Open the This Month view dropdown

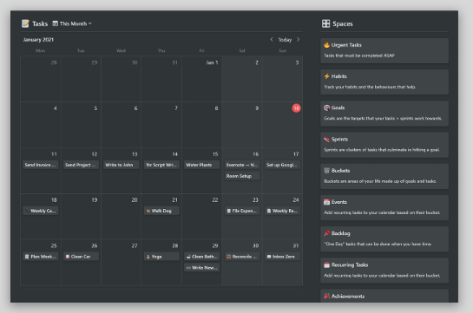[72, 23]
